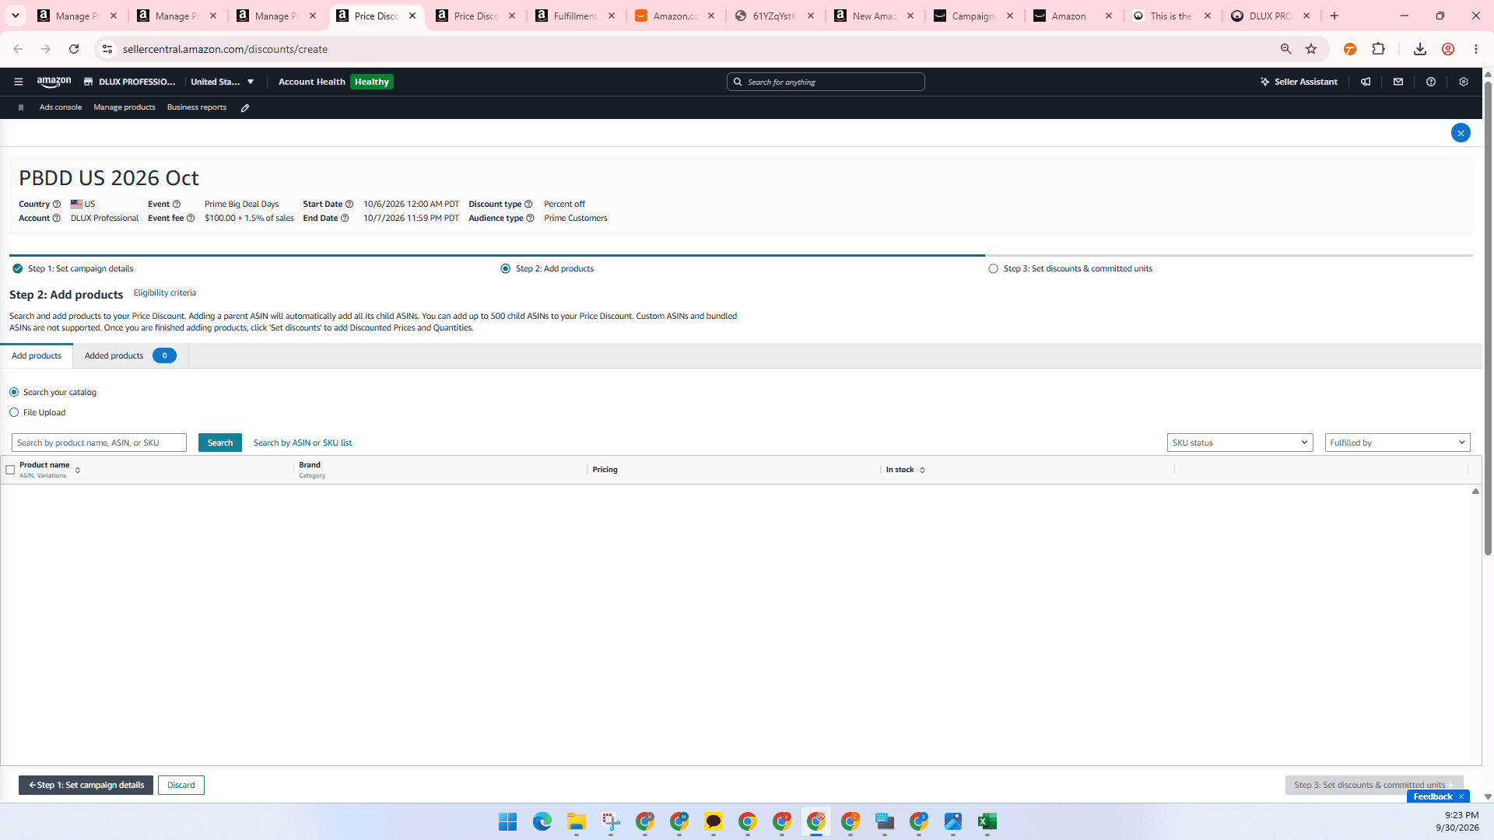Image resolution: width=1494 pixels, height=840 pixels.
Task: Click the Discount type help info icon
Action: click(528, 205)
